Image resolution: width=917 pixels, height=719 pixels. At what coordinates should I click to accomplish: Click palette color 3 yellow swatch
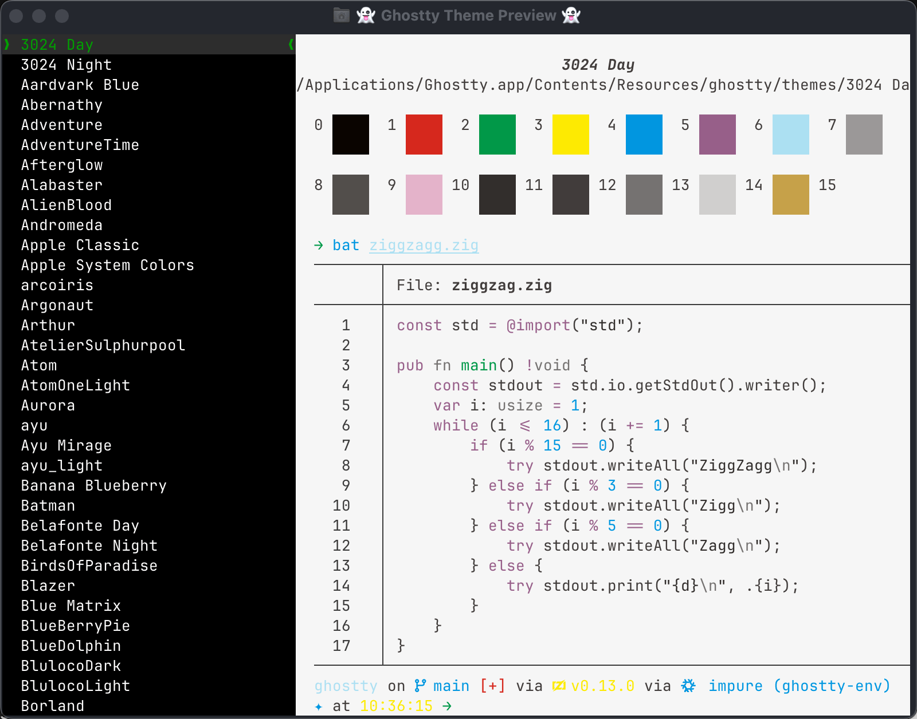(571, 135)
